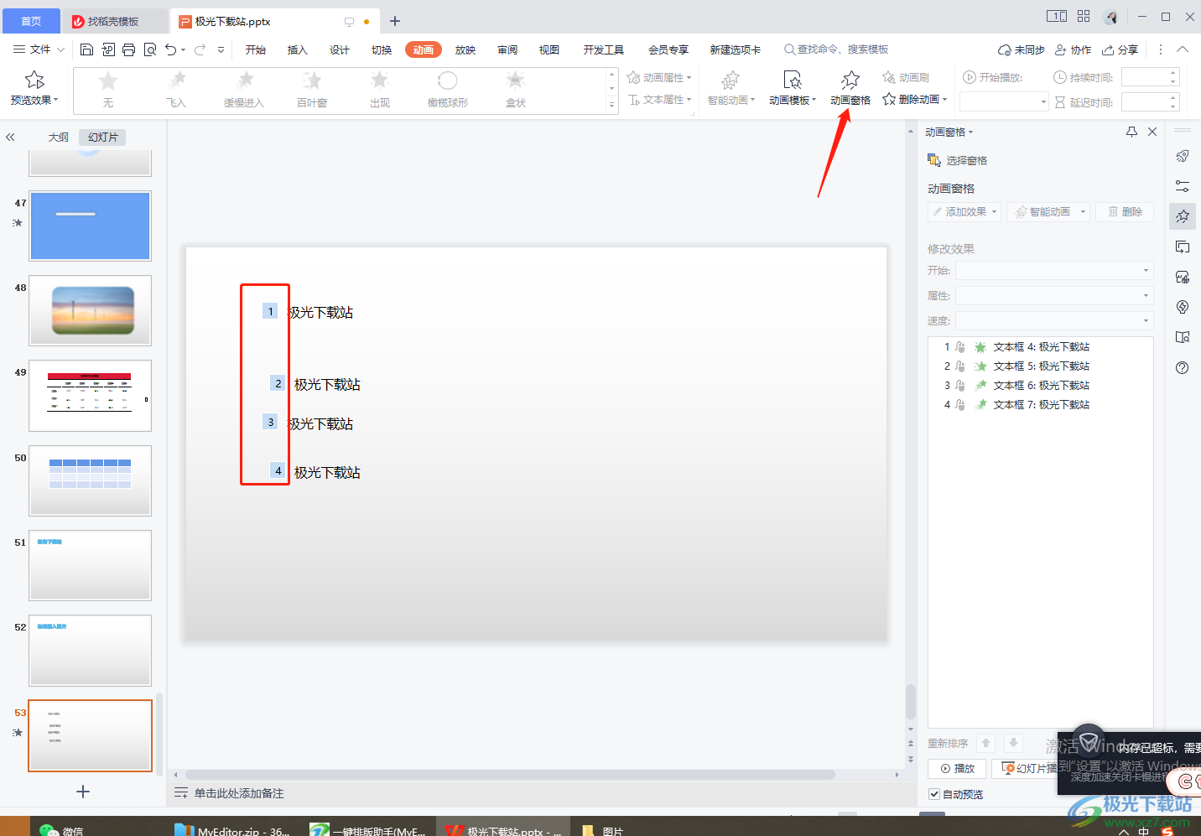The width and height of the screenshot is (1201, 836).
Task: Open a new document tab with plus
Action: [395, 21]
